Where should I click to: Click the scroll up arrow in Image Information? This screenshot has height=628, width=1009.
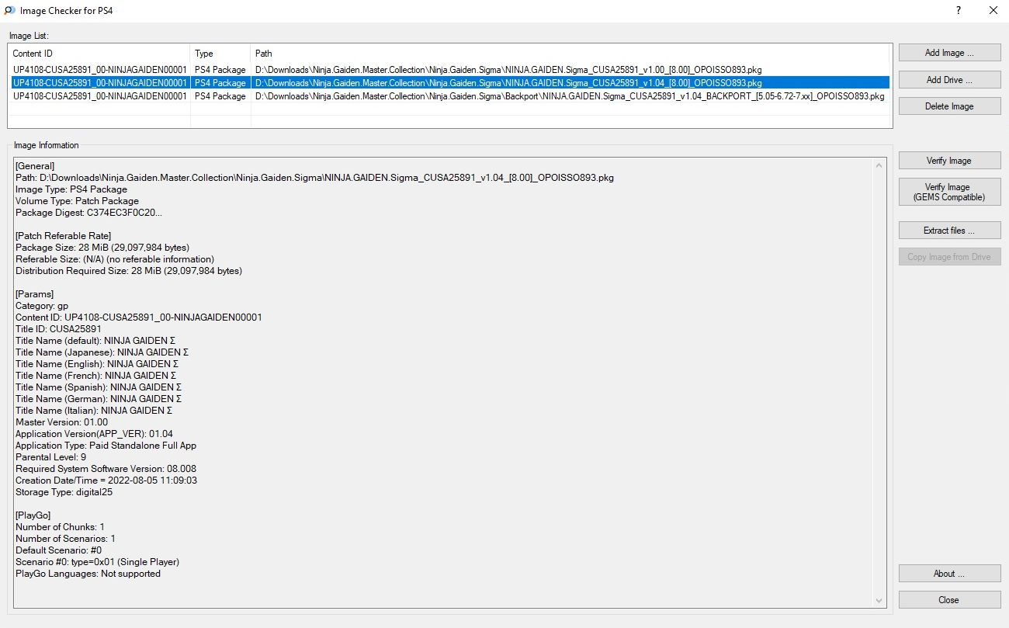[x=879, y=165]
